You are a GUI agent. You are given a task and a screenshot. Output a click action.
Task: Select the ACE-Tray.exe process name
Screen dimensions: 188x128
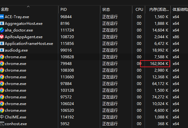click(17, 17)
